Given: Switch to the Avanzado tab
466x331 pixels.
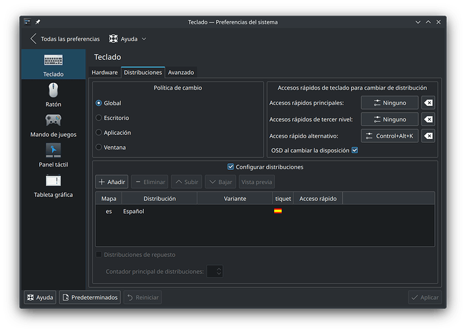Looking at the screenshot, I should [x=181, y=72].
